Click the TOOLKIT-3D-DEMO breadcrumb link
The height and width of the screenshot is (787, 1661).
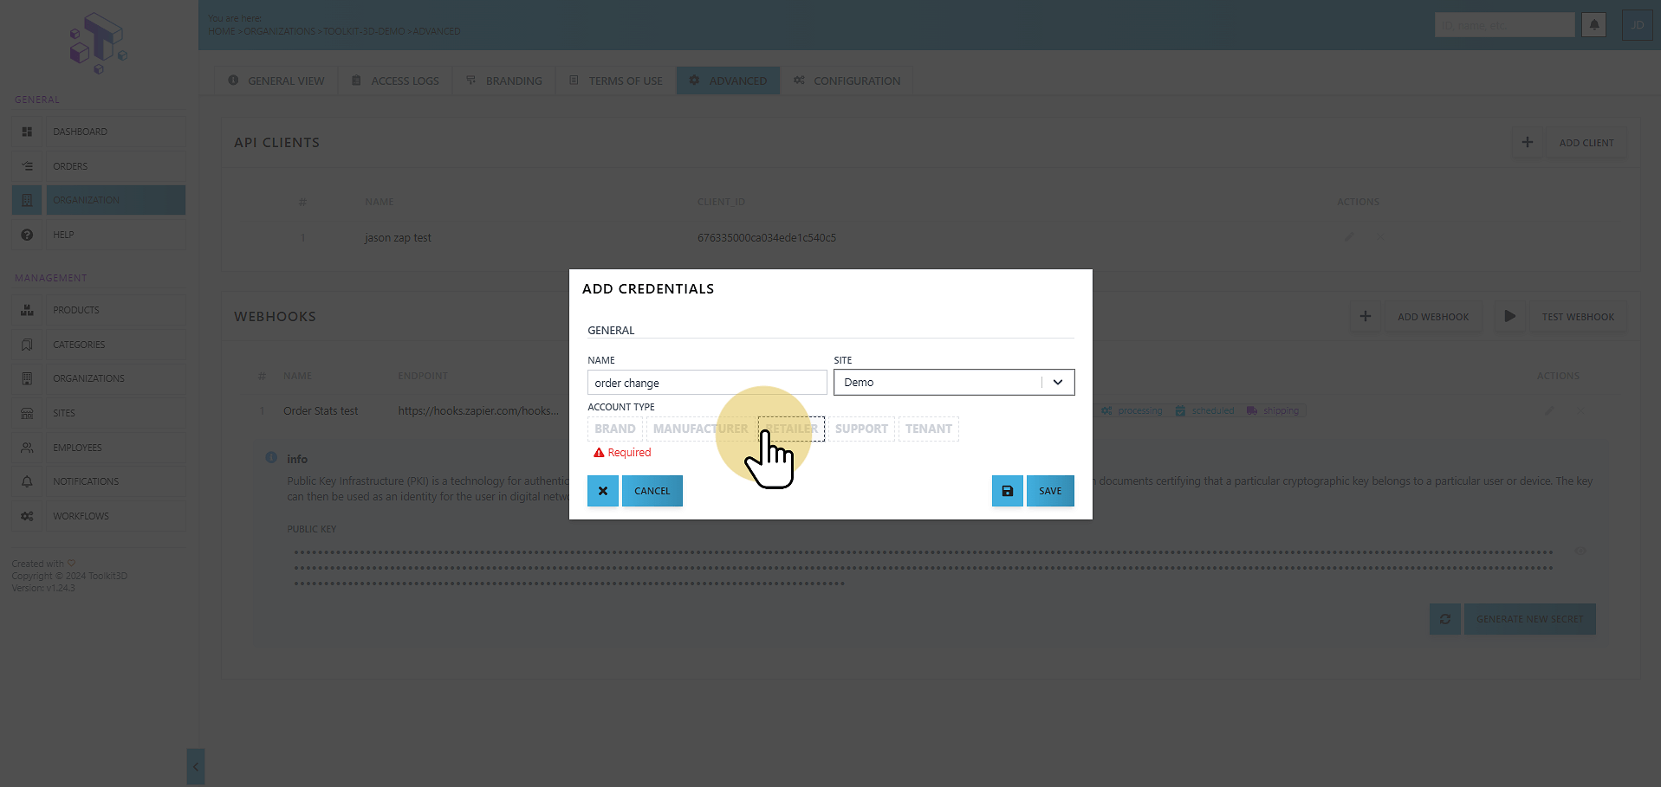364,31
